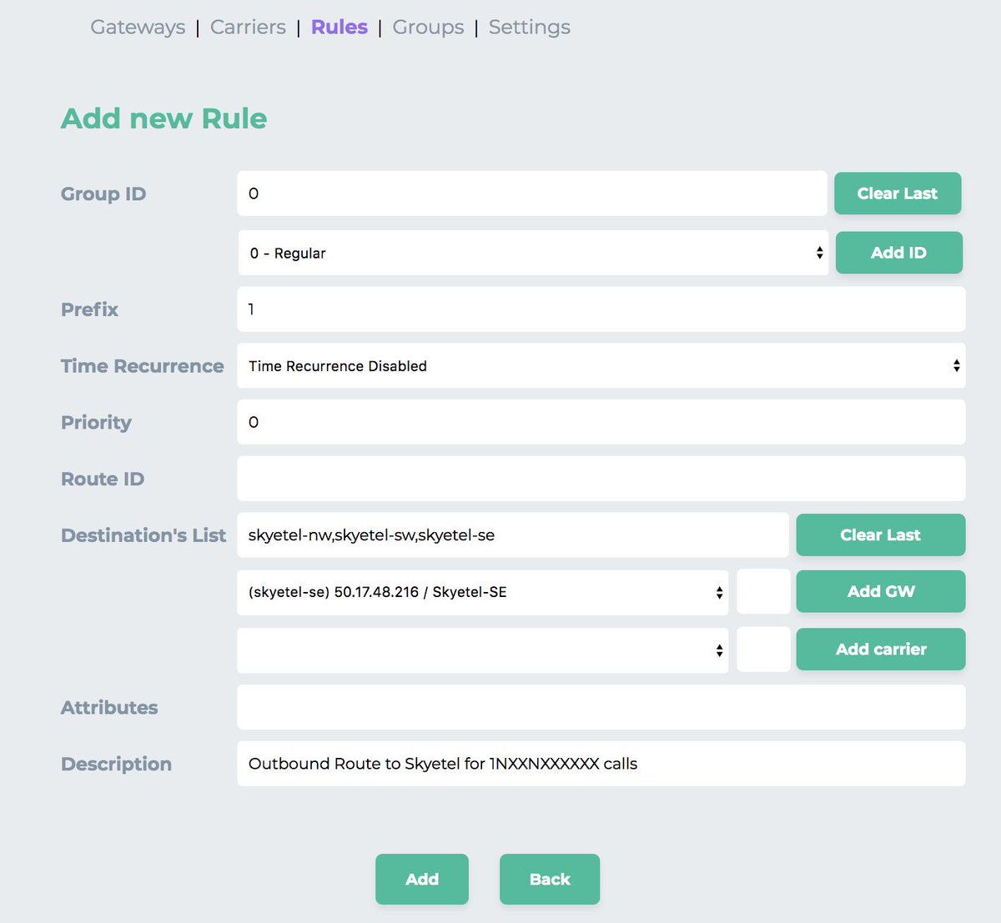Click Clear Last next to Destination's List

(x=880, y=535)
